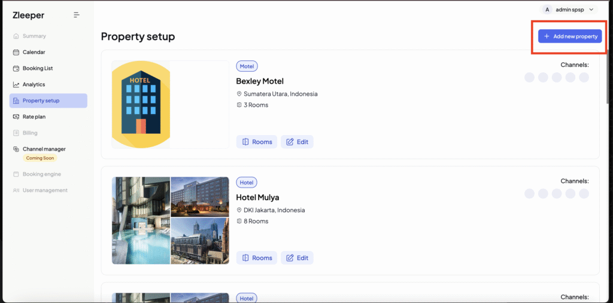Click the Bexley Motel hotel illustration thumbnail
The width and height of the screenshot is (613, 303).
(x=141, y=105)
